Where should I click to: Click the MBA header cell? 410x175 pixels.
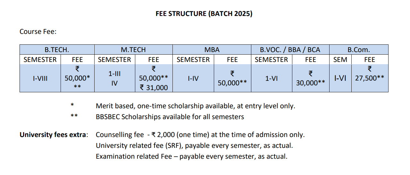pos(212,50)
